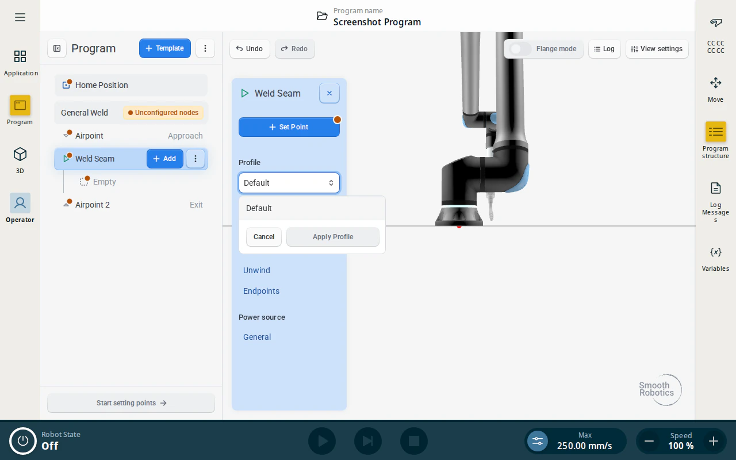The width and height of the screenshot is (736, 460).
Task: Open the Variables panel
Action: click(x=716, y=258)
